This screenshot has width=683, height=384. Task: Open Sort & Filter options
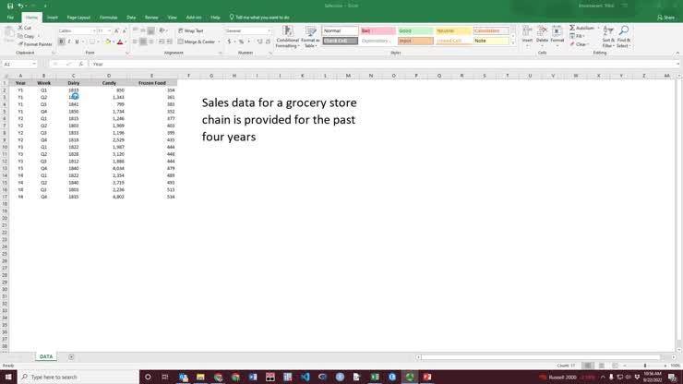(608, 37)
